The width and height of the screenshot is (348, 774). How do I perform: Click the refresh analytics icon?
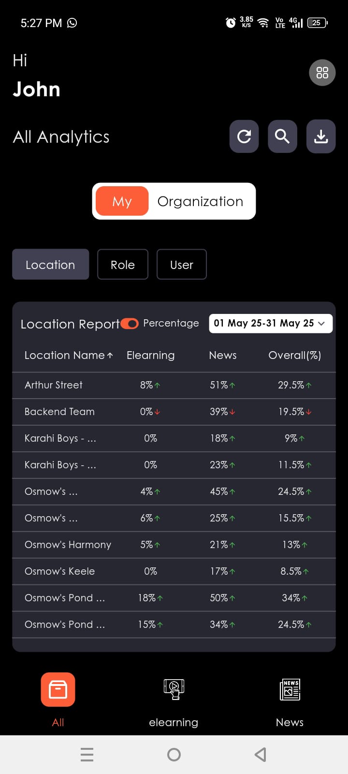coord(244,136)
